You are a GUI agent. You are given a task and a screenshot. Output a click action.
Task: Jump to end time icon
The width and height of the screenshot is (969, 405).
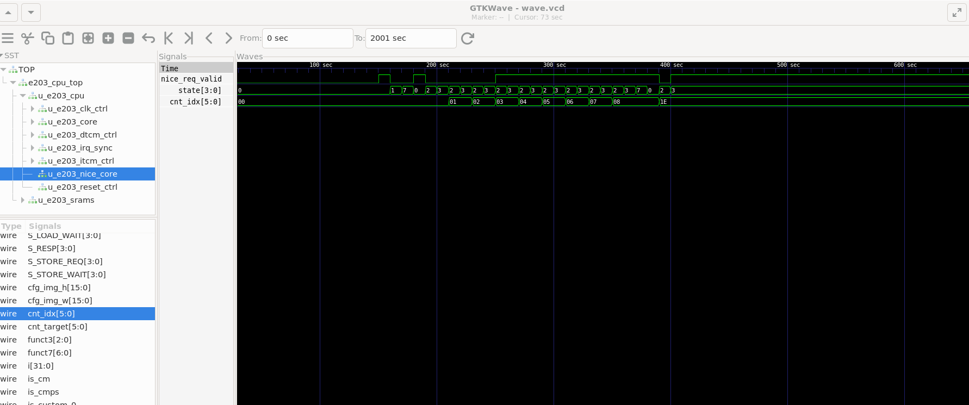pos(189,38)
